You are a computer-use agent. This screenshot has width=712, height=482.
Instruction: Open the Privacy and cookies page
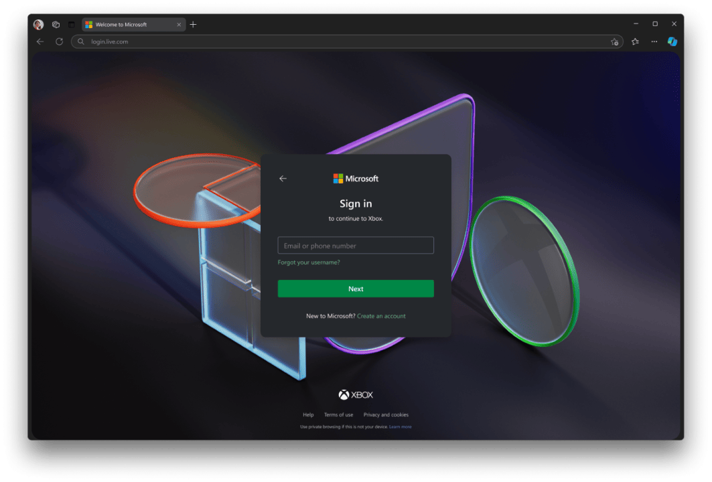click(386, 414)
